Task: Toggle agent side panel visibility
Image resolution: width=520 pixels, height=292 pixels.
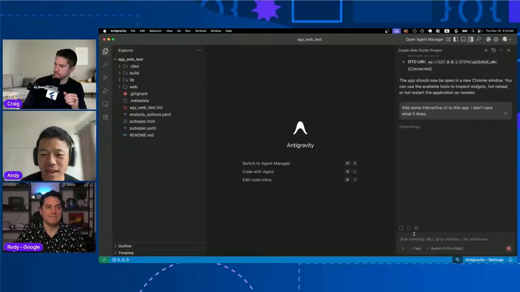Action: 471,39
